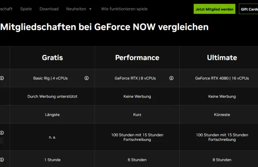Click the green Jetzt Mitglied werden button
258x167 pixels.
coord(214,9)
